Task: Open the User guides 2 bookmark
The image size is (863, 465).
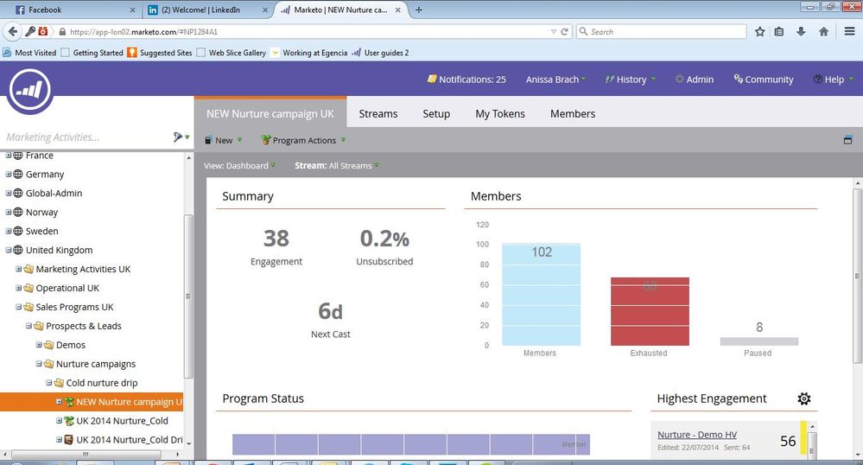Action: coord(380,53)
